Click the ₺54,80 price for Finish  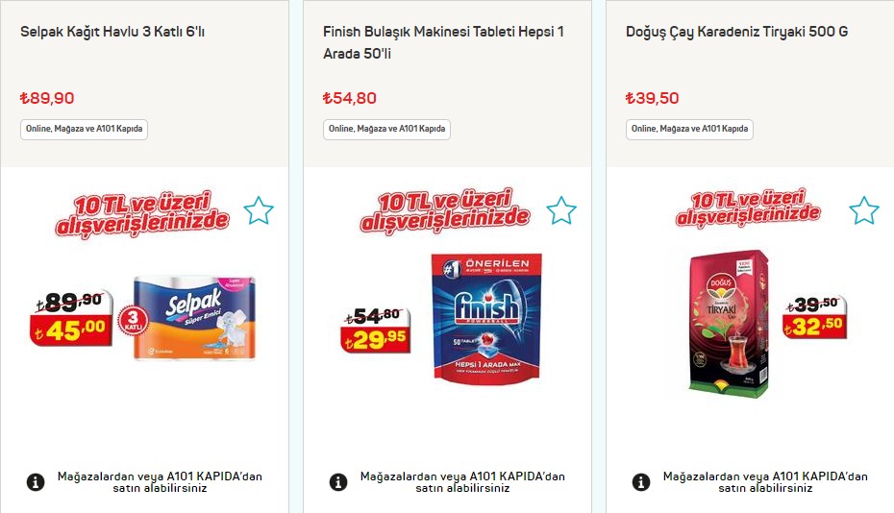[x=350, y=98]
